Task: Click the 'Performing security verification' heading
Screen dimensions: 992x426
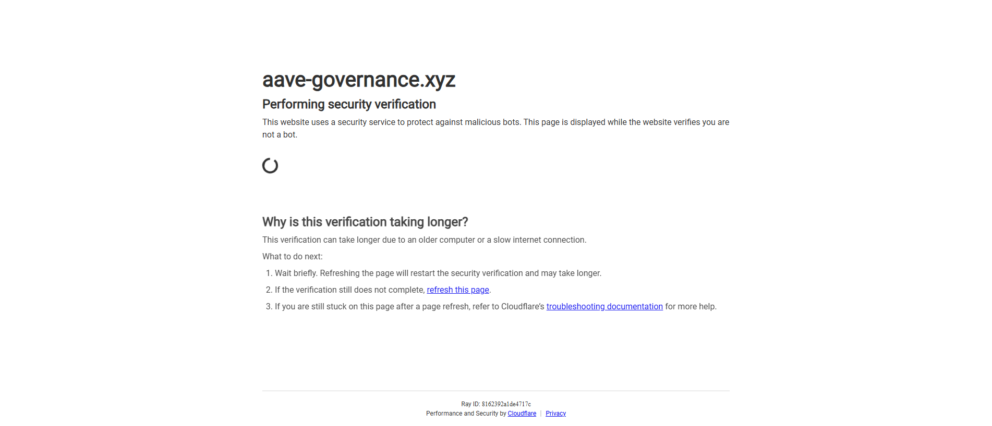Action: (349, 104)
